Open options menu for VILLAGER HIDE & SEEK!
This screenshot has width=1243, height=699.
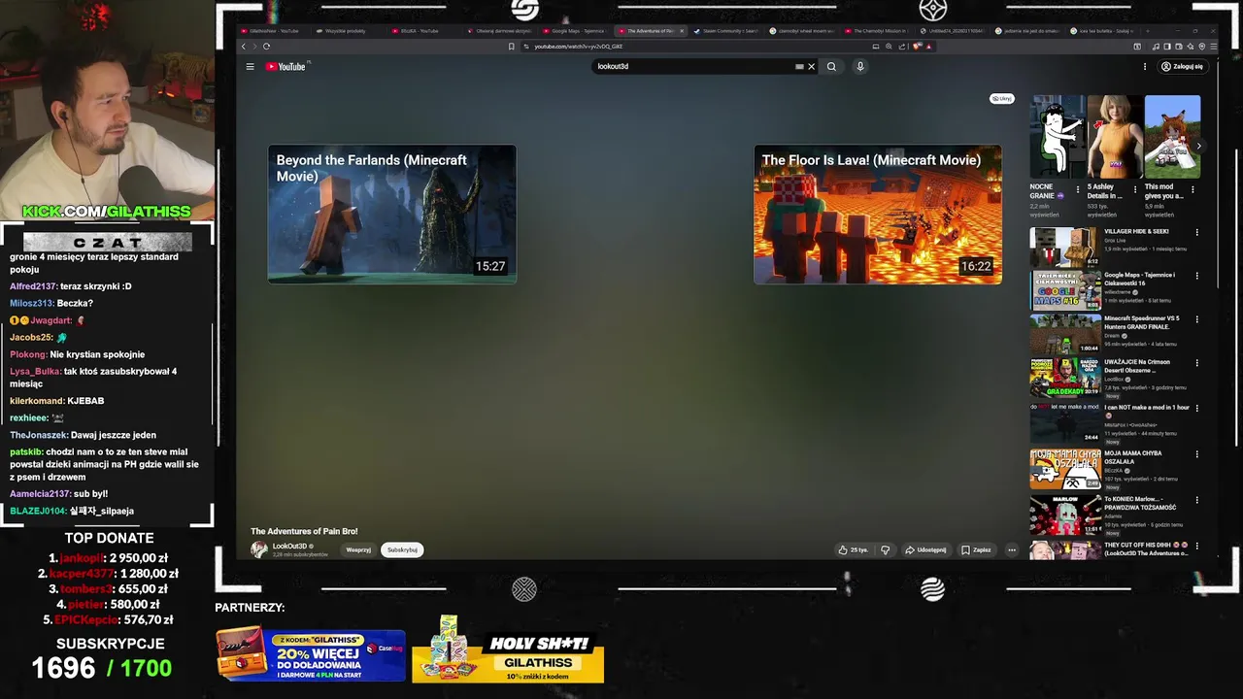click(x=1196, y=233)
